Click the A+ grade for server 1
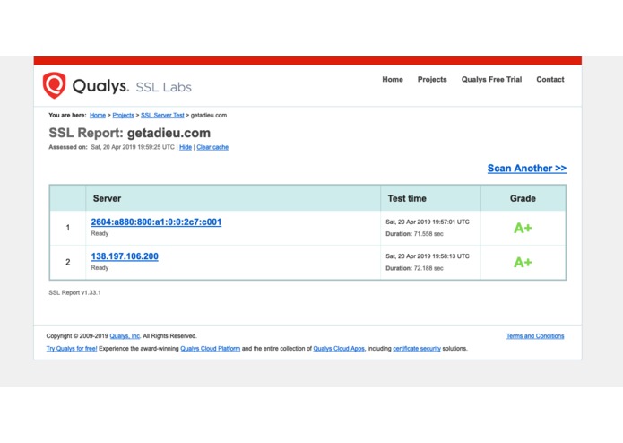The image size is (623, 443). [x=523, y=228]
